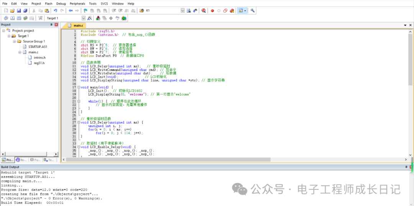Switch to the Templates tab at the panel bottom
Viewport: 414px width, 206px height.
(49, 160)
